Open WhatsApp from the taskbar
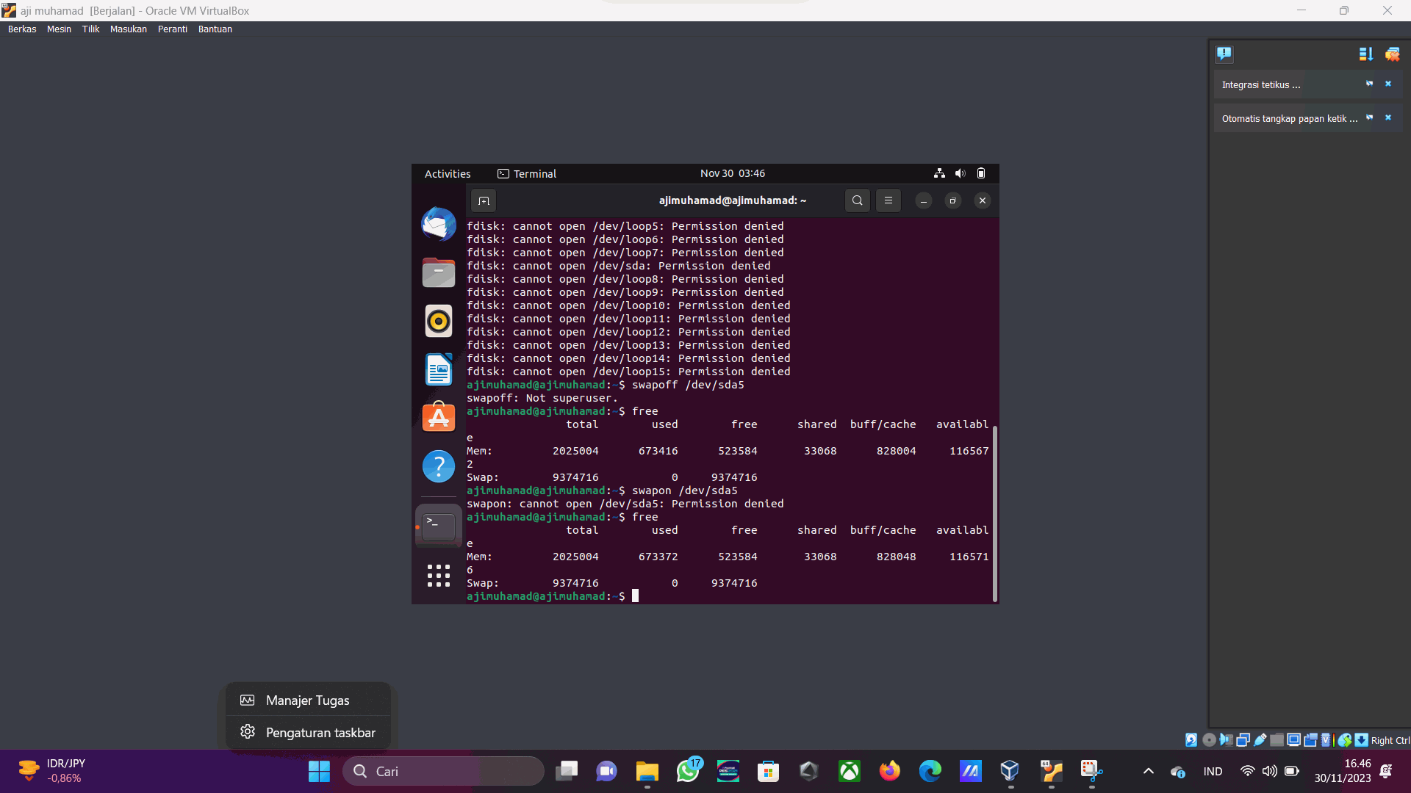 (688, 771)
